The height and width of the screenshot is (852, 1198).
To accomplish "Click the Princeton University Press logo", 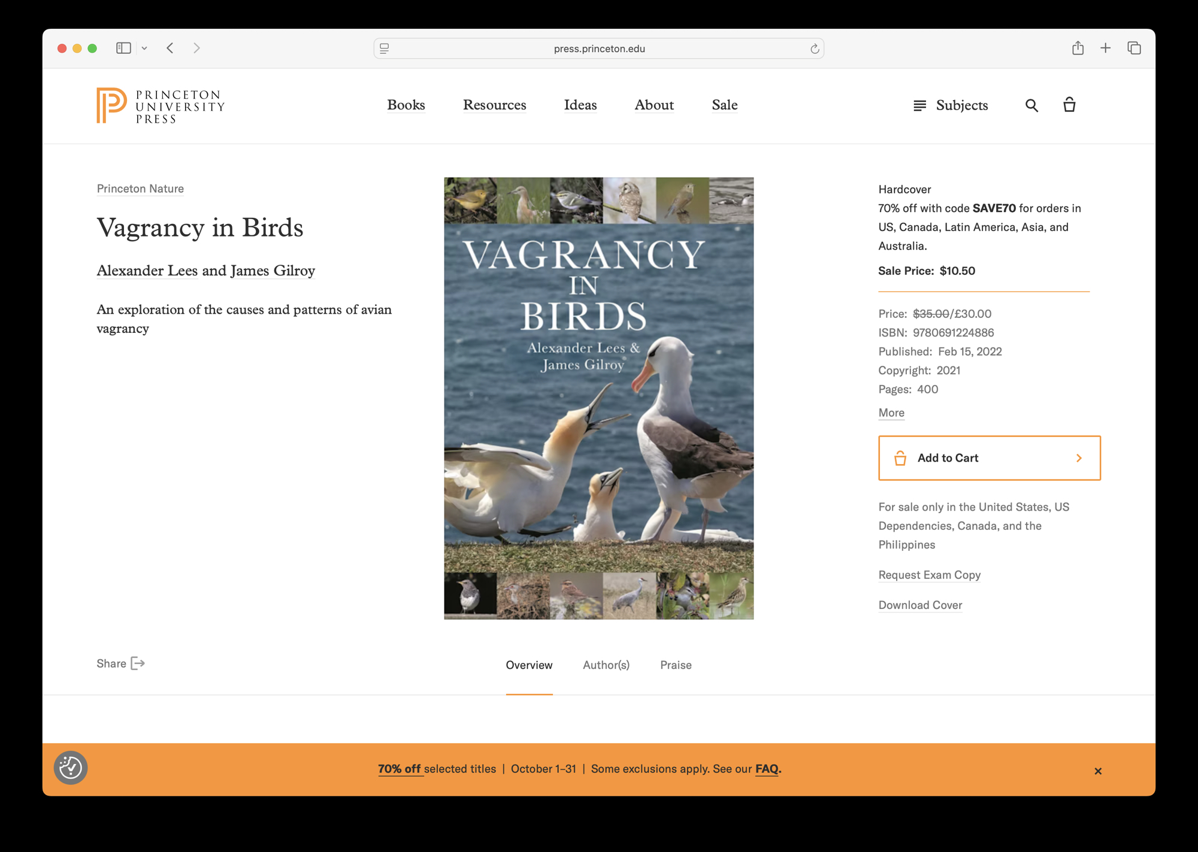I will pyautogui.click(x=161, y=106).
